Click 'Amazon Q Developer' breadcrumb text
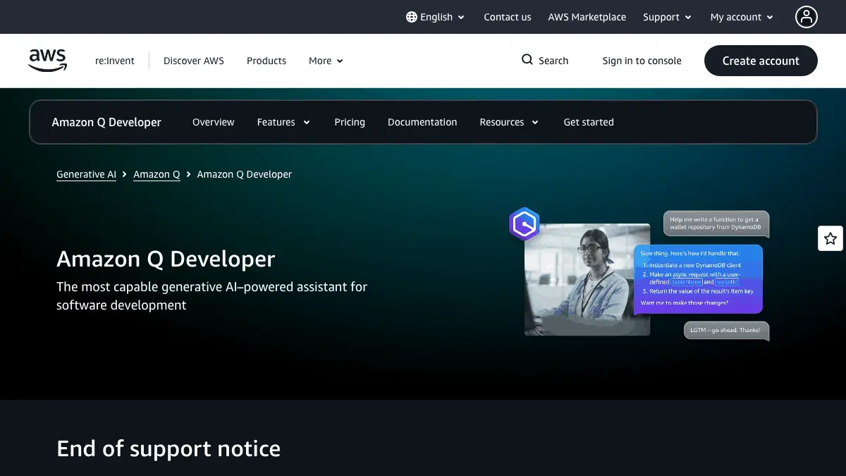This screenshot has width=846, height=476. (x=245, y=174)
